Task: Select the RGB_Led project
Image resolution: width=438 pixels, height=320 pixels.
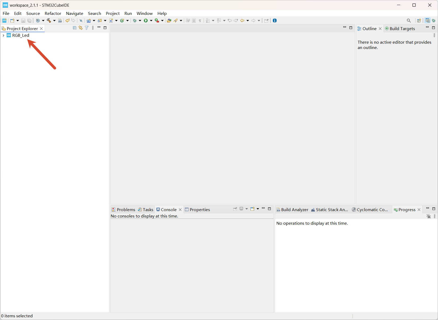Action: click(x=21, y=35)
